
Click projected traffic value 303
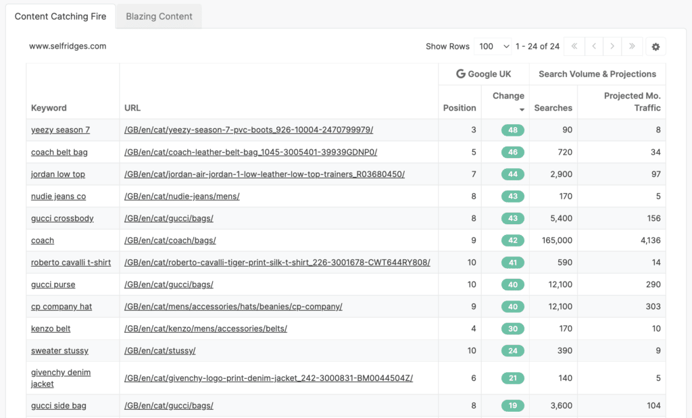tap(653, 307)
